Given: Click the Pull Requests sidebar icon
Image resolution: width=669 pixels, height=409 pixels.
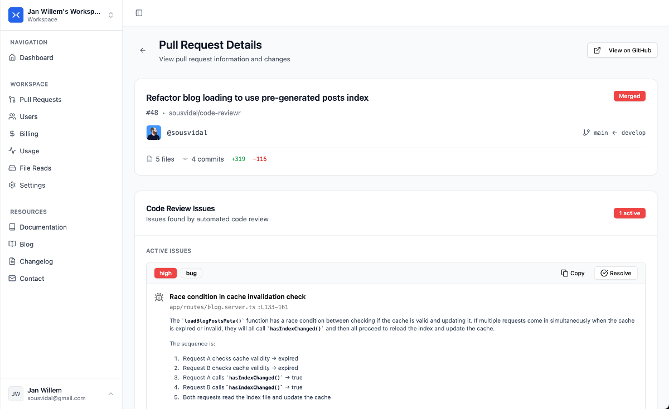Looking at the screenshot, I should (x=12, y=100).
